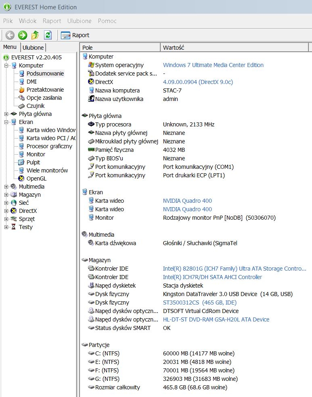This screenshot has height=397, width=312.
Task: Click the Karta wideo Windows tree icon
Action: (x=21, y=130)
